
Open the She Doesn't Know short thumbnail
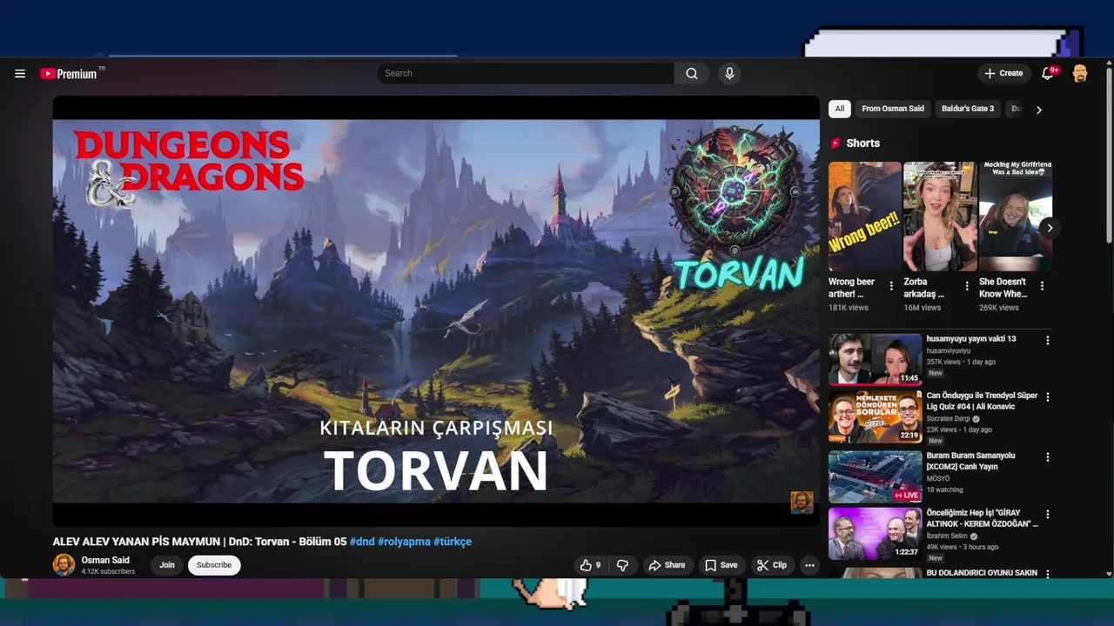pos(1016,216)
